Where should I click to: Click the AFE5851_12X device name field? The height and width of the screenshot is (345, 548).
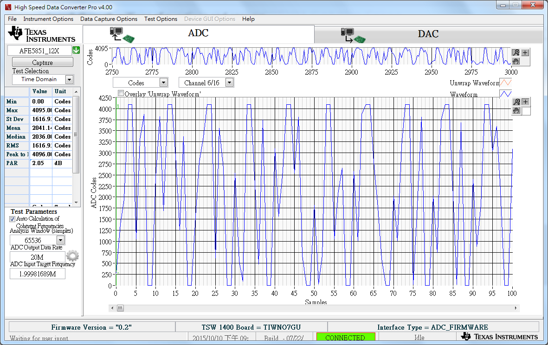pos(39,51)
